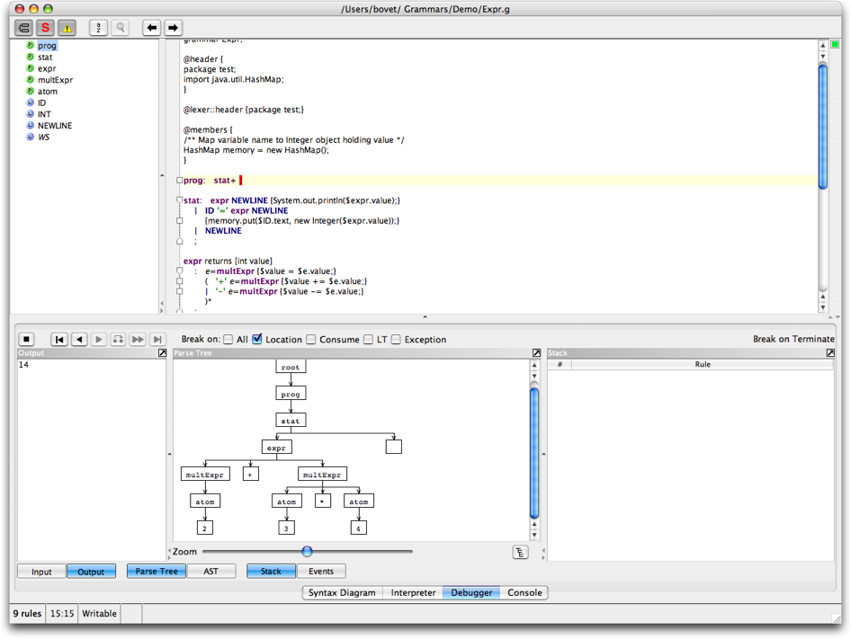Detach the Output panel via its corner icon
Image resolution: width=851 pixels, height=639 pixels.
(162, 353)
